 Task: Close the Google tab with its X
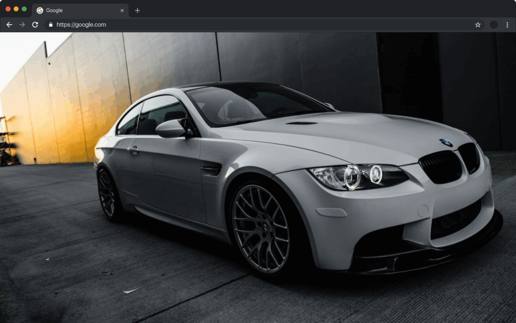122,10
